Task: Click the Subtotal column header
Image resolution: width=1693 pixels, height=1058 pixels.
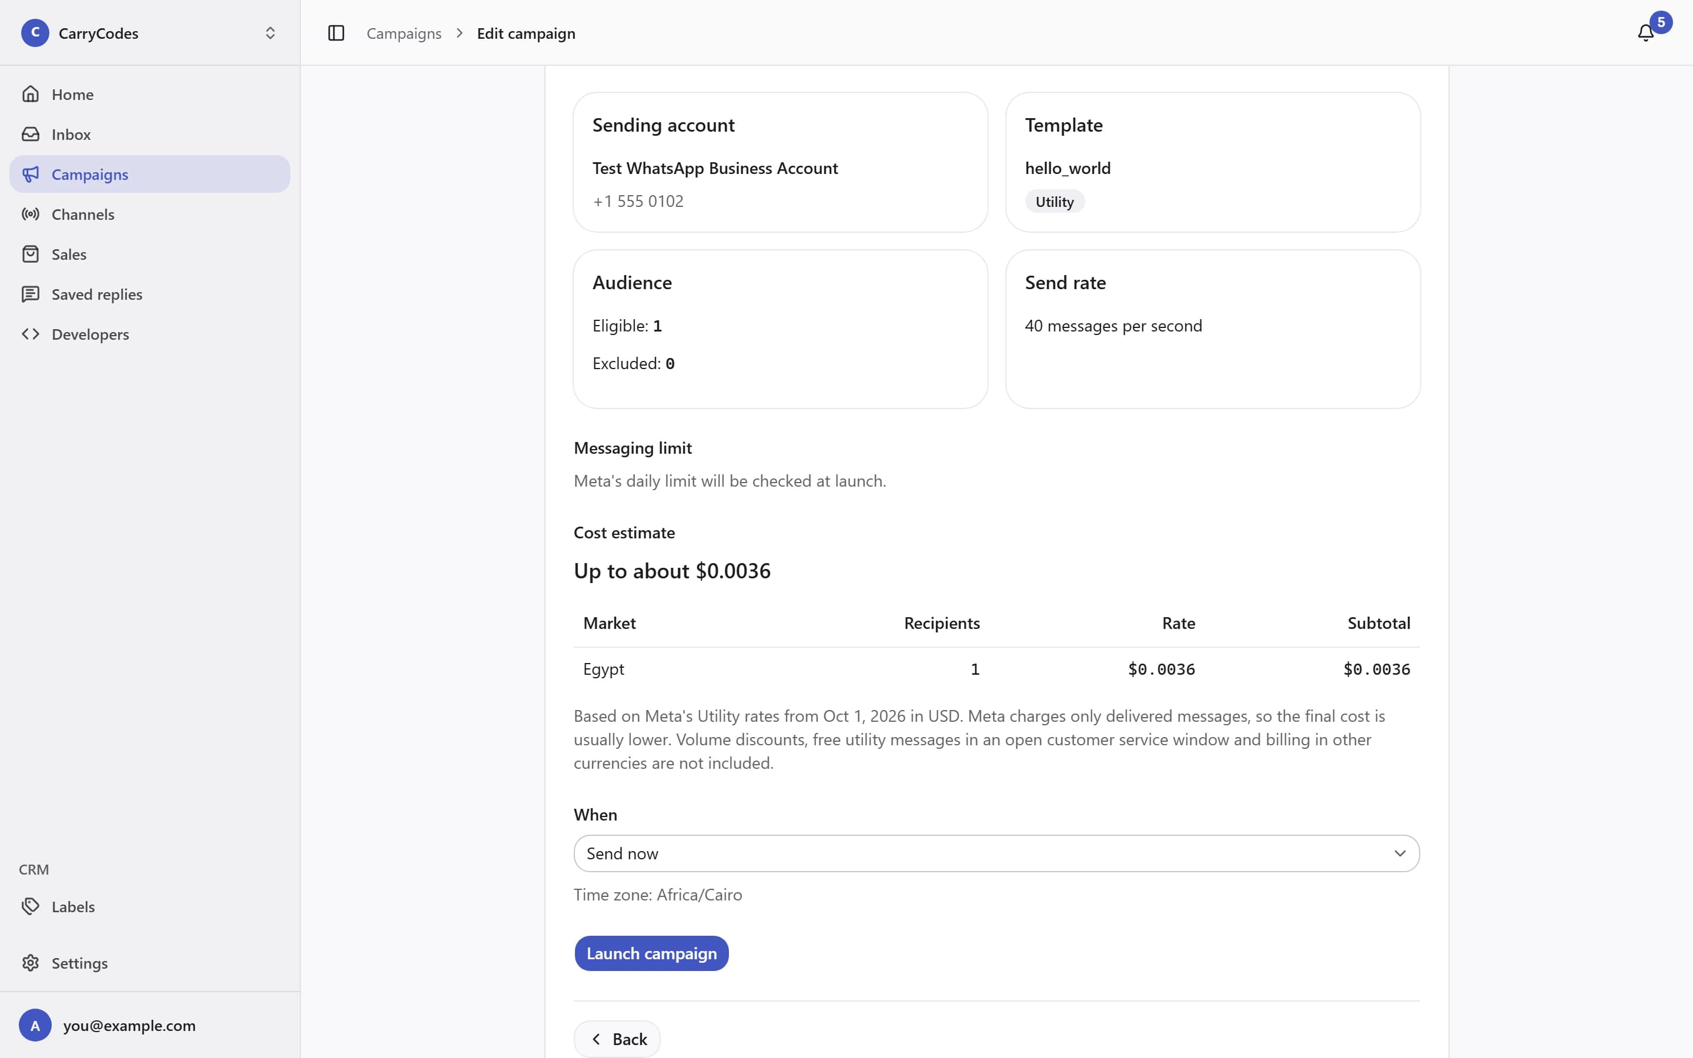Action: (1378, 623)
